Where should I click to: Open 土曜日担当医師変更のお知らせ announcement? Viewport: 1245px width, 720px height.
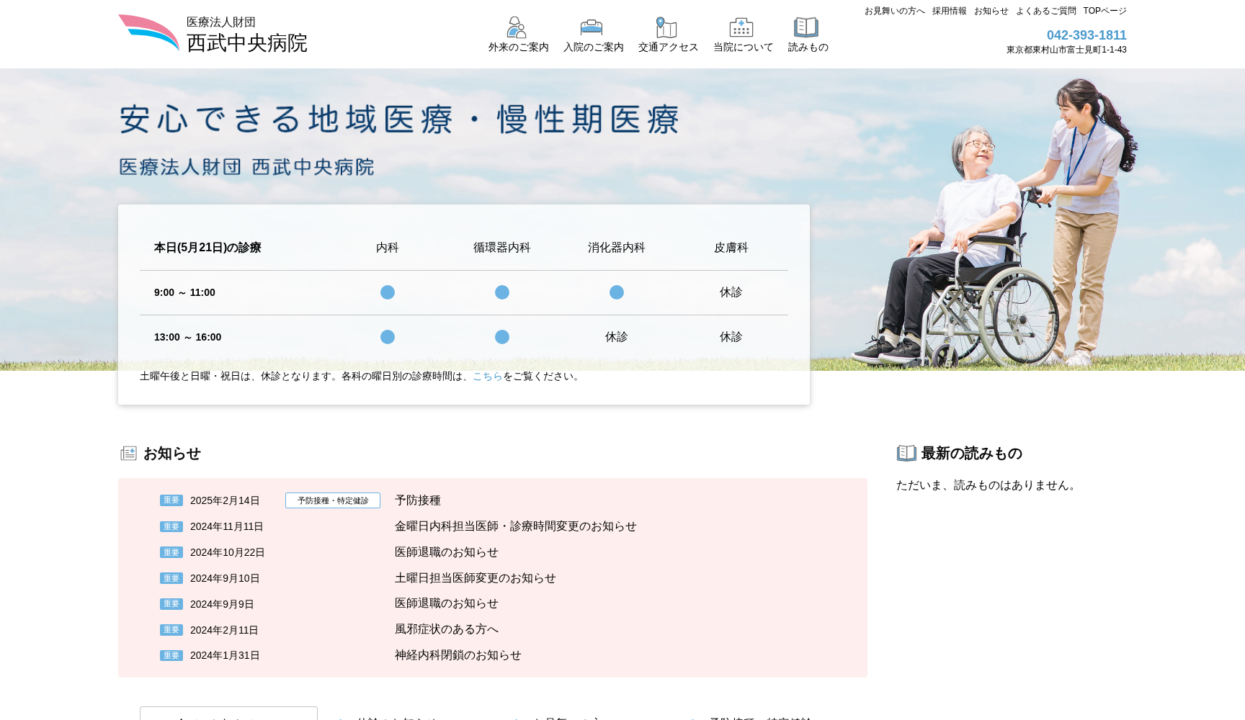pos(476,578)
